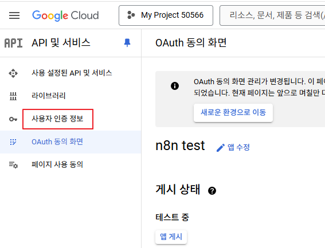The height and width of the screenshot is (248, 325).
Task: Open 페이지 사용 동의 menu item
Action: click(x=57, y=164)
